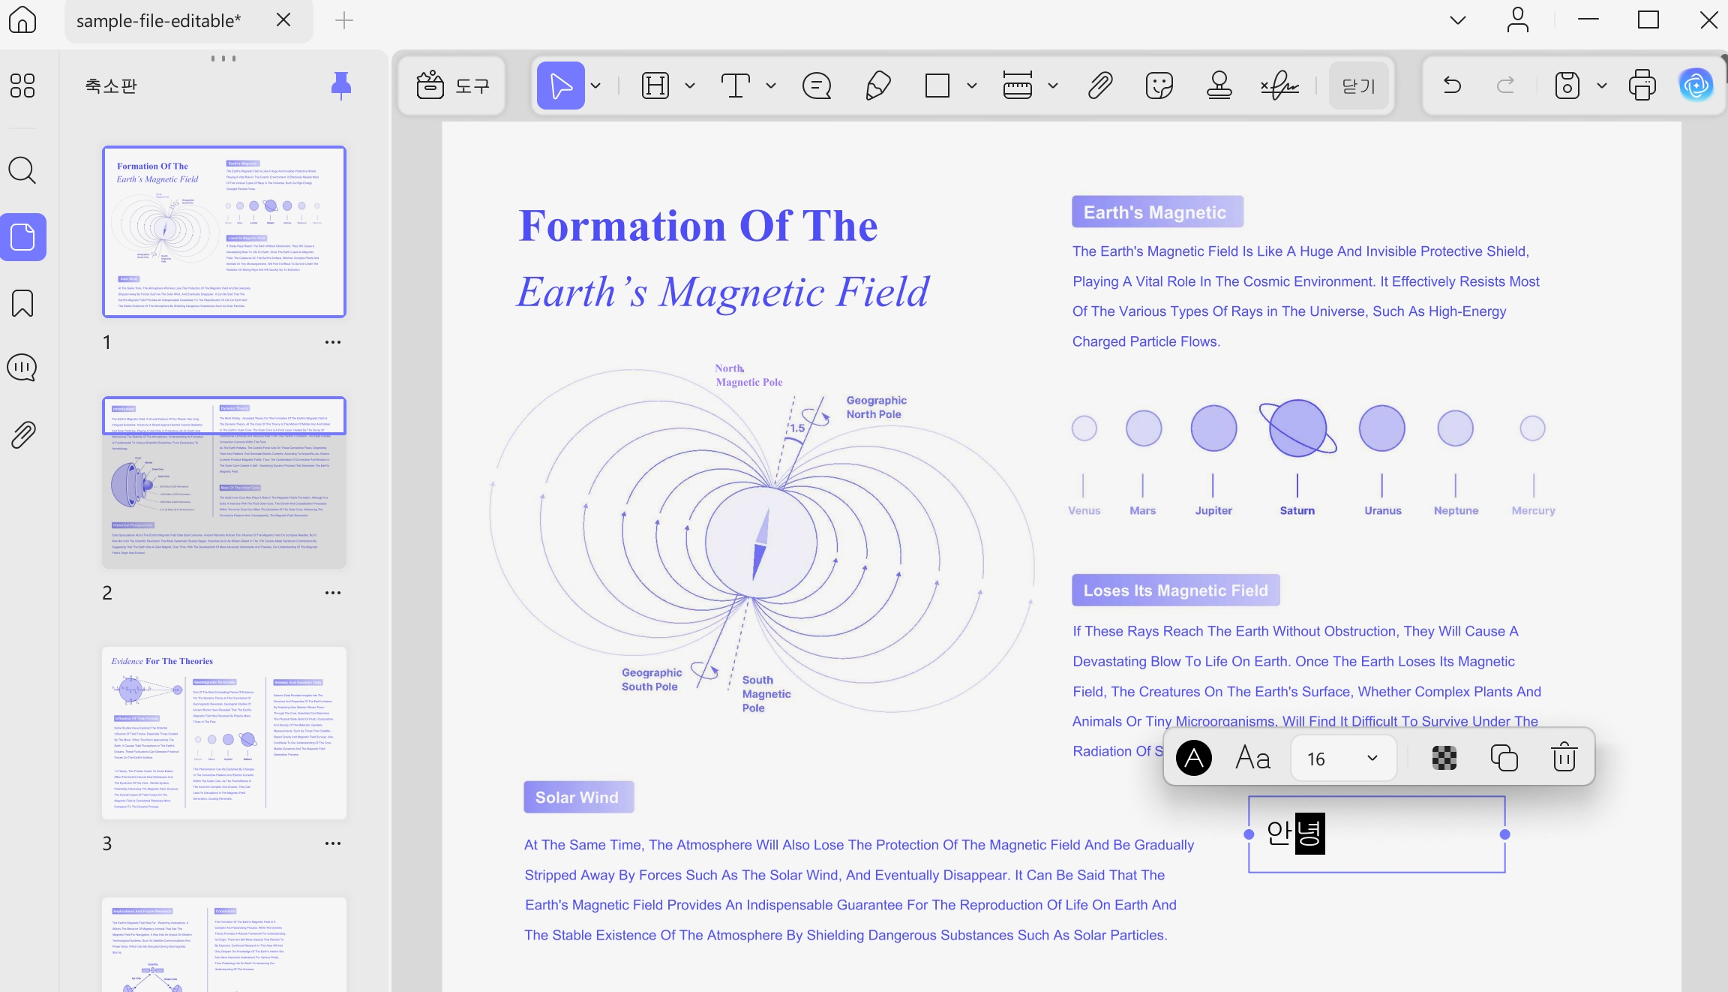Duplicate the selected text box

click(1504, 758)
